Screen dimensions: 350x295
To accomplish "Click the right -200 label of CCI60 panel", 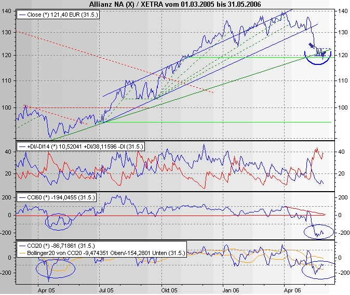I will [344, 233].
